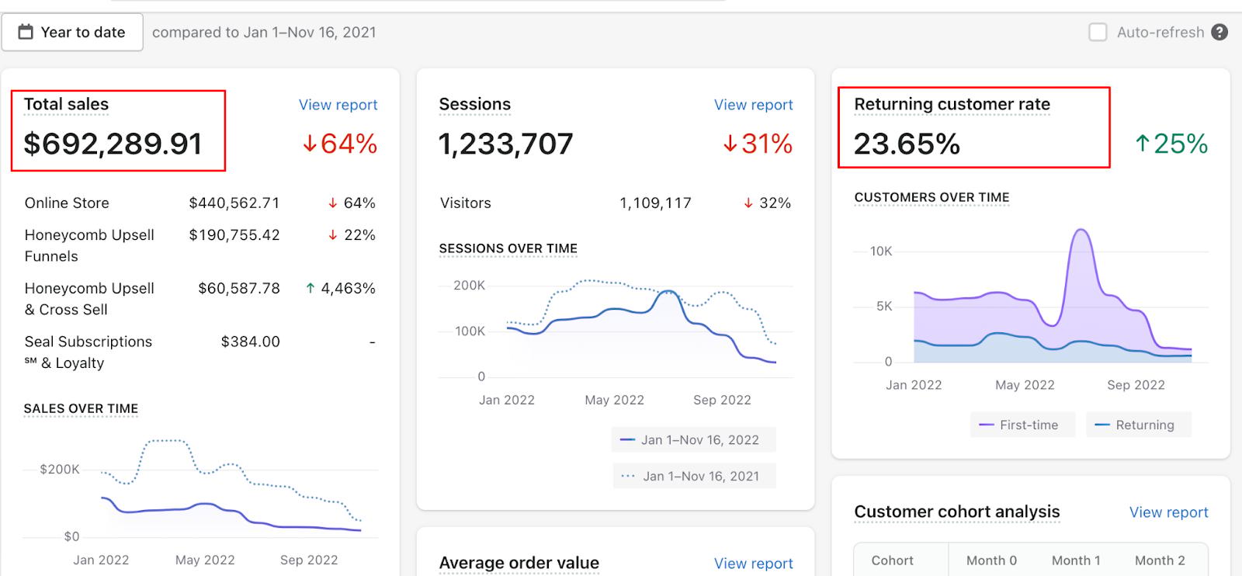This screenshot has width=1242, height=576.
Task: Click the Customers over time label
Action: click(x=931, y=197)
